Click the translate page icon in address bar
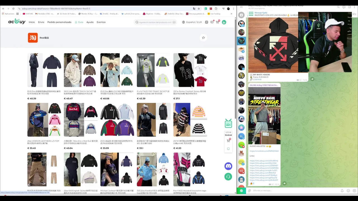 [194, 9]
